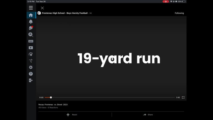The height and width of the screenshot is (120, 213).
Task: Click the Wi-Fi status icon
Action: 171,1
